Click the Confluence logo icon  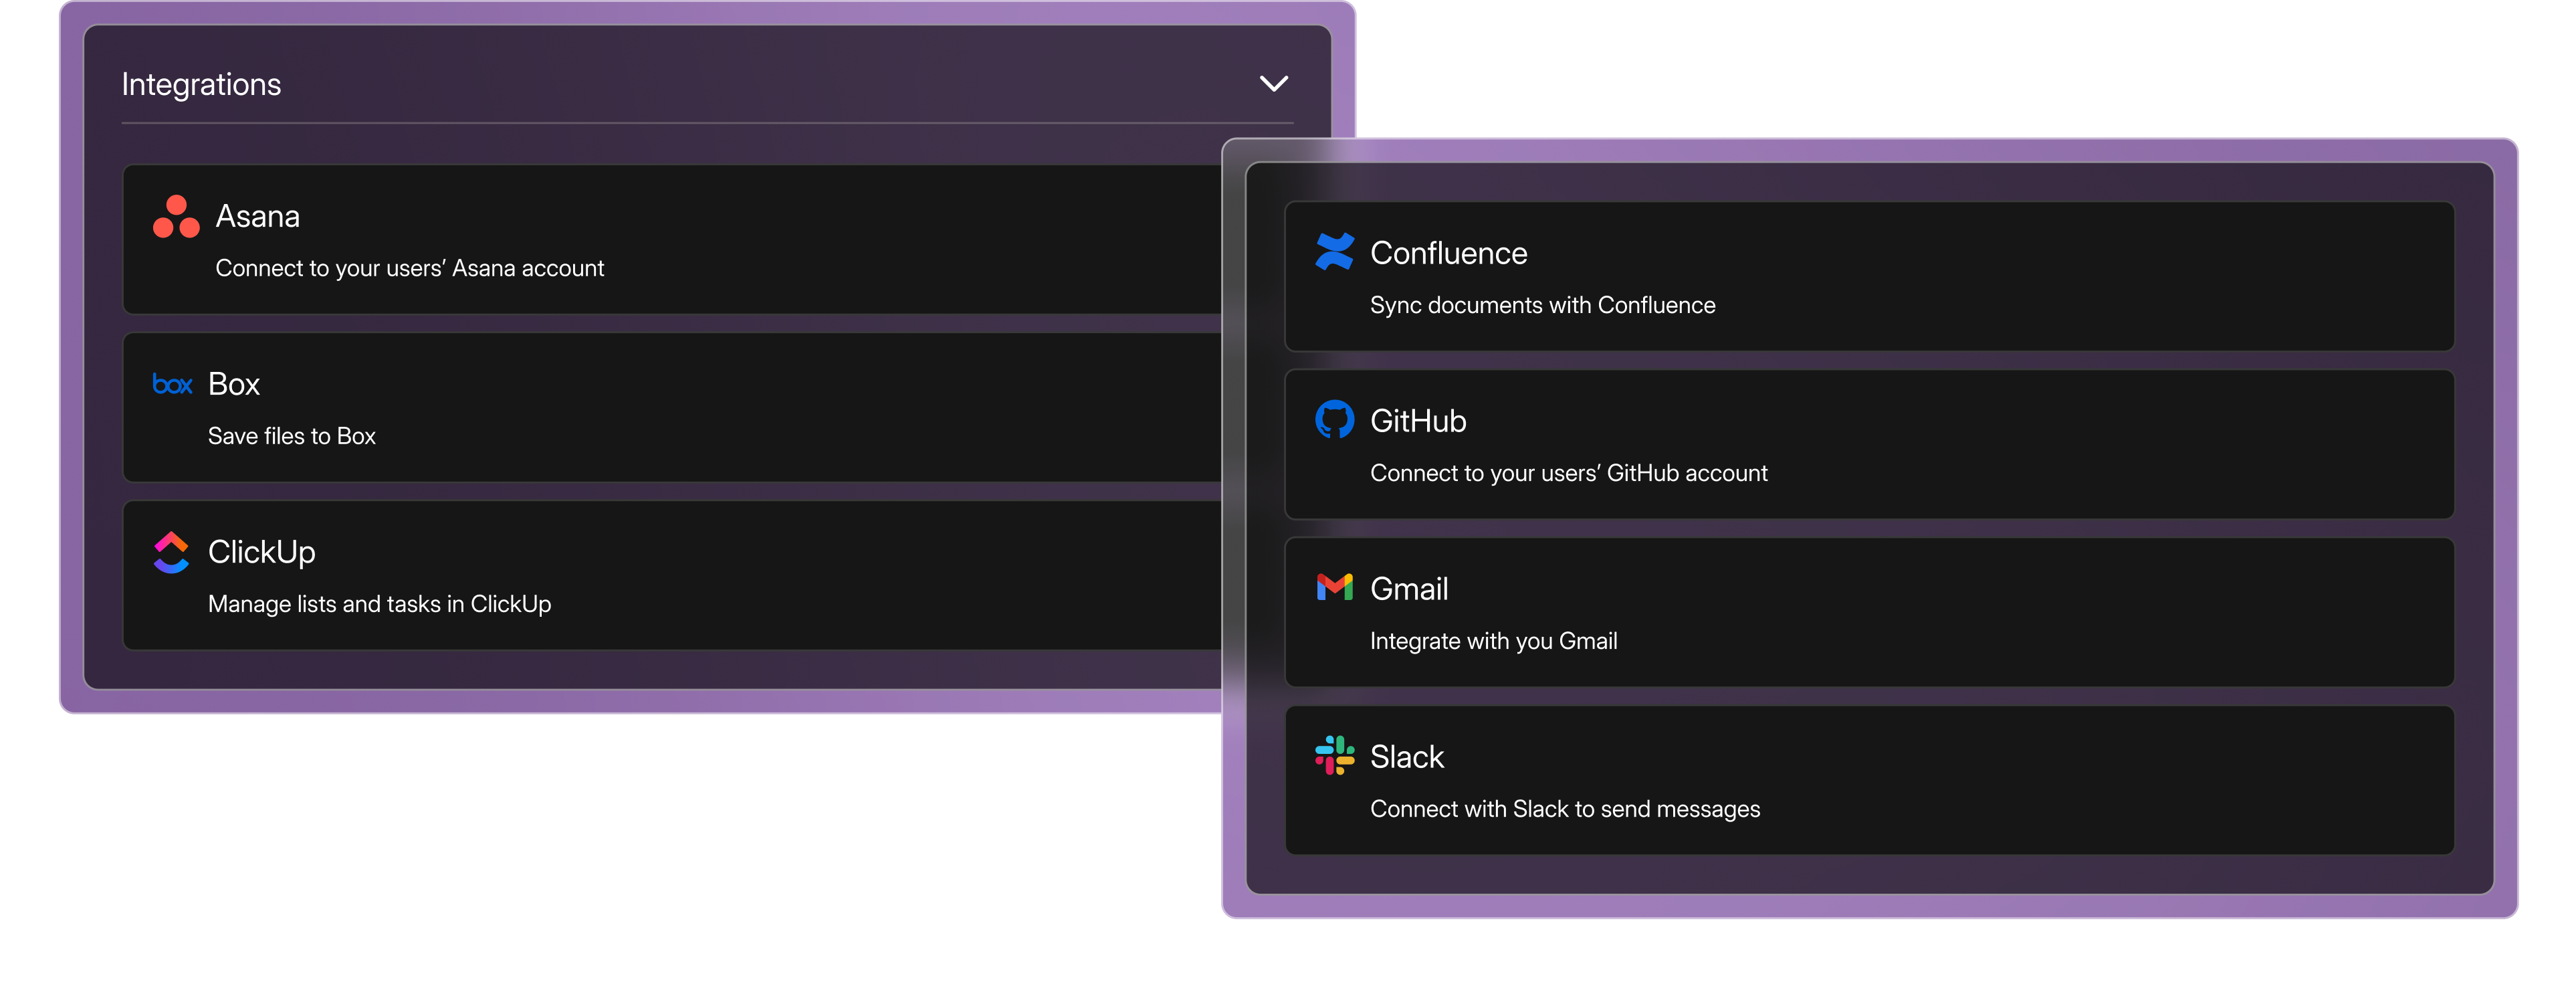pyautogui.click(x=1334, y=252)
